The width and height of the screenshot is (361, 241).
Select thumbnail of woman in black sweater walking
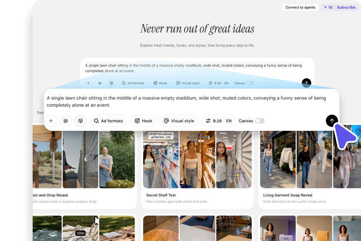[x=314, y=159]
